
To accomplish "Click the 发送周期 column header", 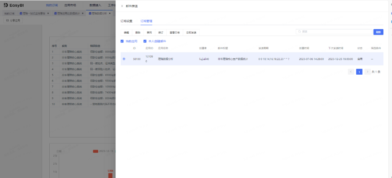I will coord(263,48).
